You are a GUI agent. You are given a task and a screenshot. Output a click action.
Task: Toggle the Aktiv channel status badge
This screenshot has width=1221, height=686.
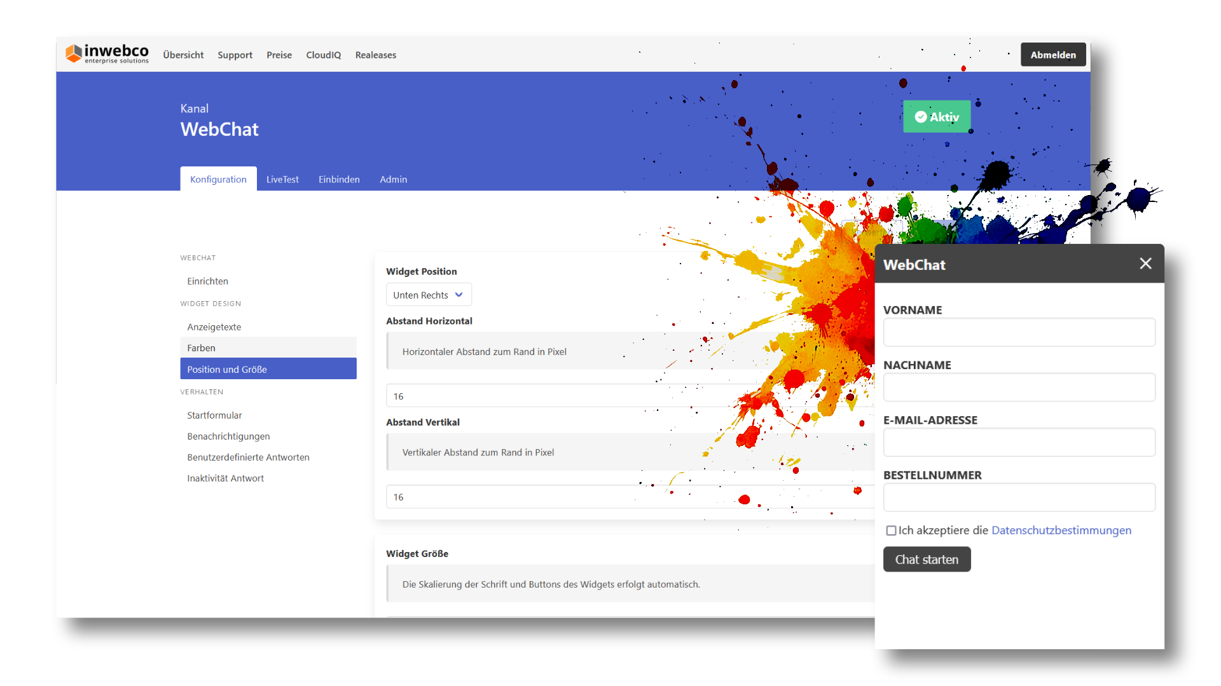pos(937,116)
